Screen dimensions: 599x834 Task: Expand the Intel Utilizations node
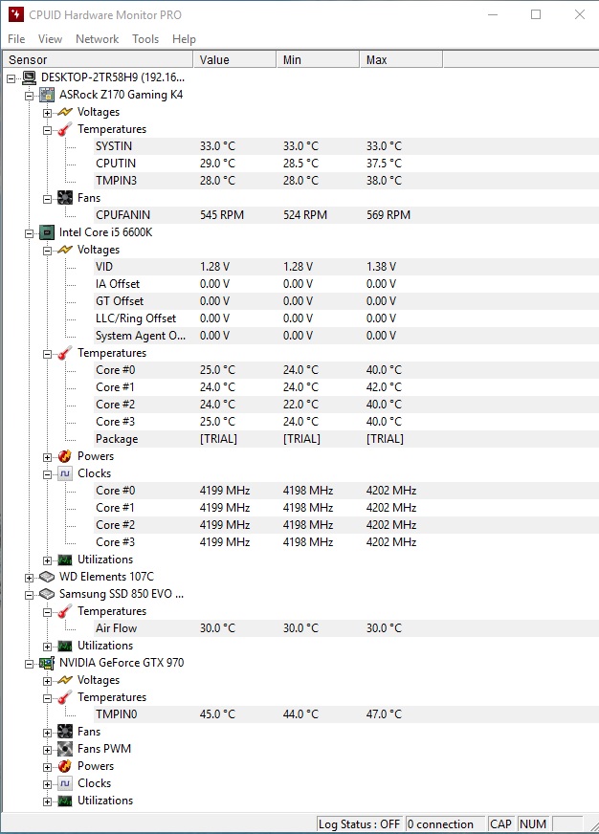(47, 560)
